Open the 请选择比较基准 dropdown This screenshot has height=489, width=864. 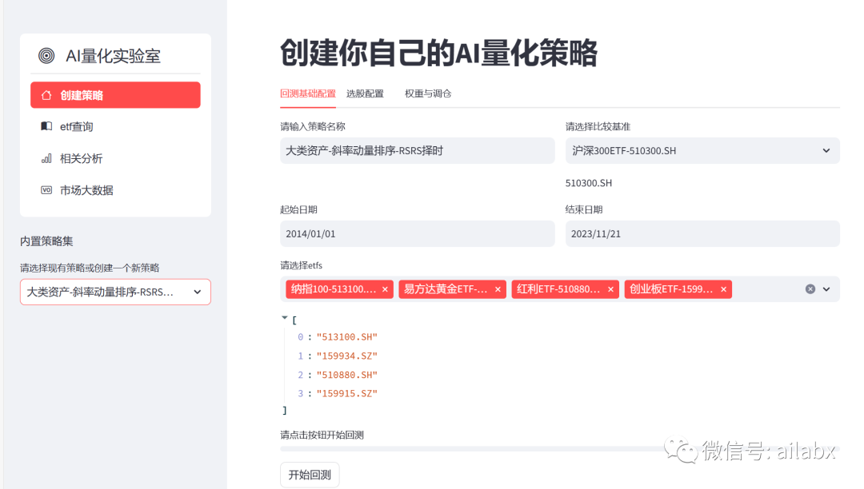702,150
